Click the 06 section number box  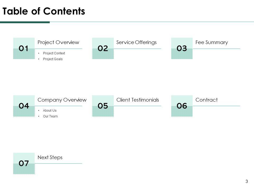pyautogui.click(x=182, y=106)
